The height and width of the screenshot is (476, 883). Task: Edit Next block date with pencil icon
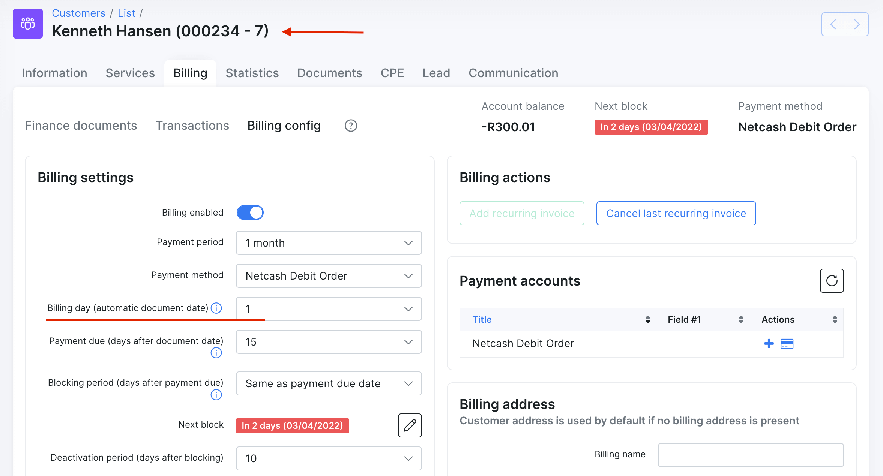(x=410, y=425)
